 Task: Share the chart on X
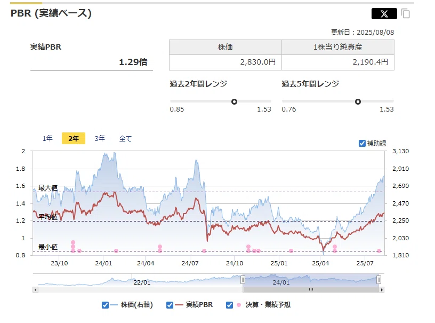coord(384,13)
